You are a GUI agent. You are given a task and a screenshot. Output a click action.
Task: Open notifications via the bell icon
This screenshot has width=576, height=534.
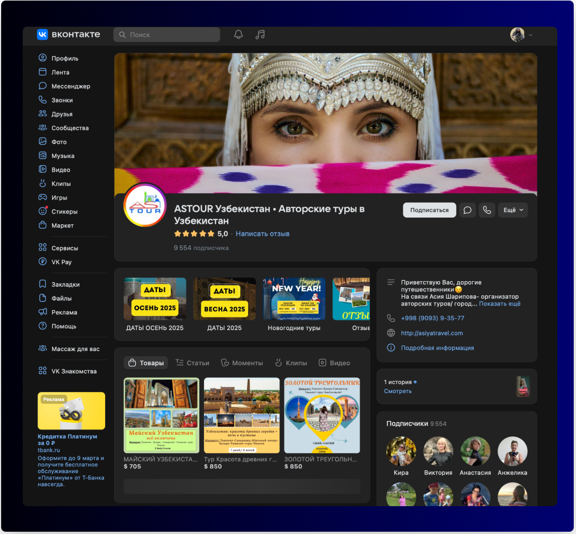[238, 34]
